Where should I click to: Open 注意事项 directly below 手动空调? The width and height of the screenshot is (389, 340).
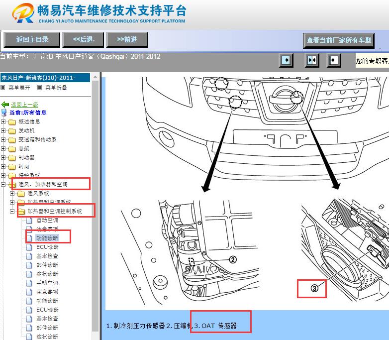pyautogui.click(x=47, y=292)
